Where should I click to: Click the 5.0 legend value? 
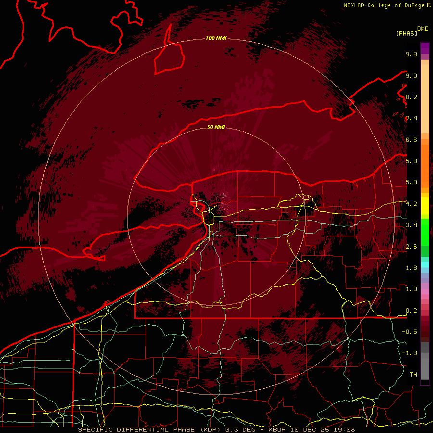(411, 182)
